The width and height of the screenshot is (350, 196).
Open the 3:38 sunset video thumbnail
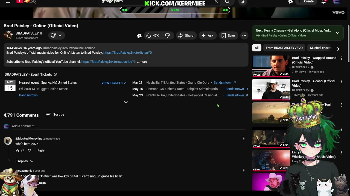click(271, 113)
